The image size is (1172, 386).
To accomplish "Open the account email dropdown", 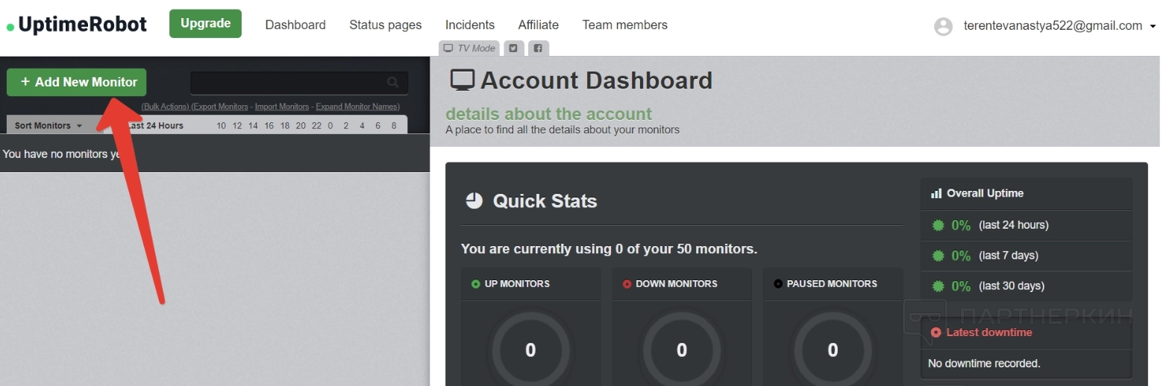I will [1059, 26].
